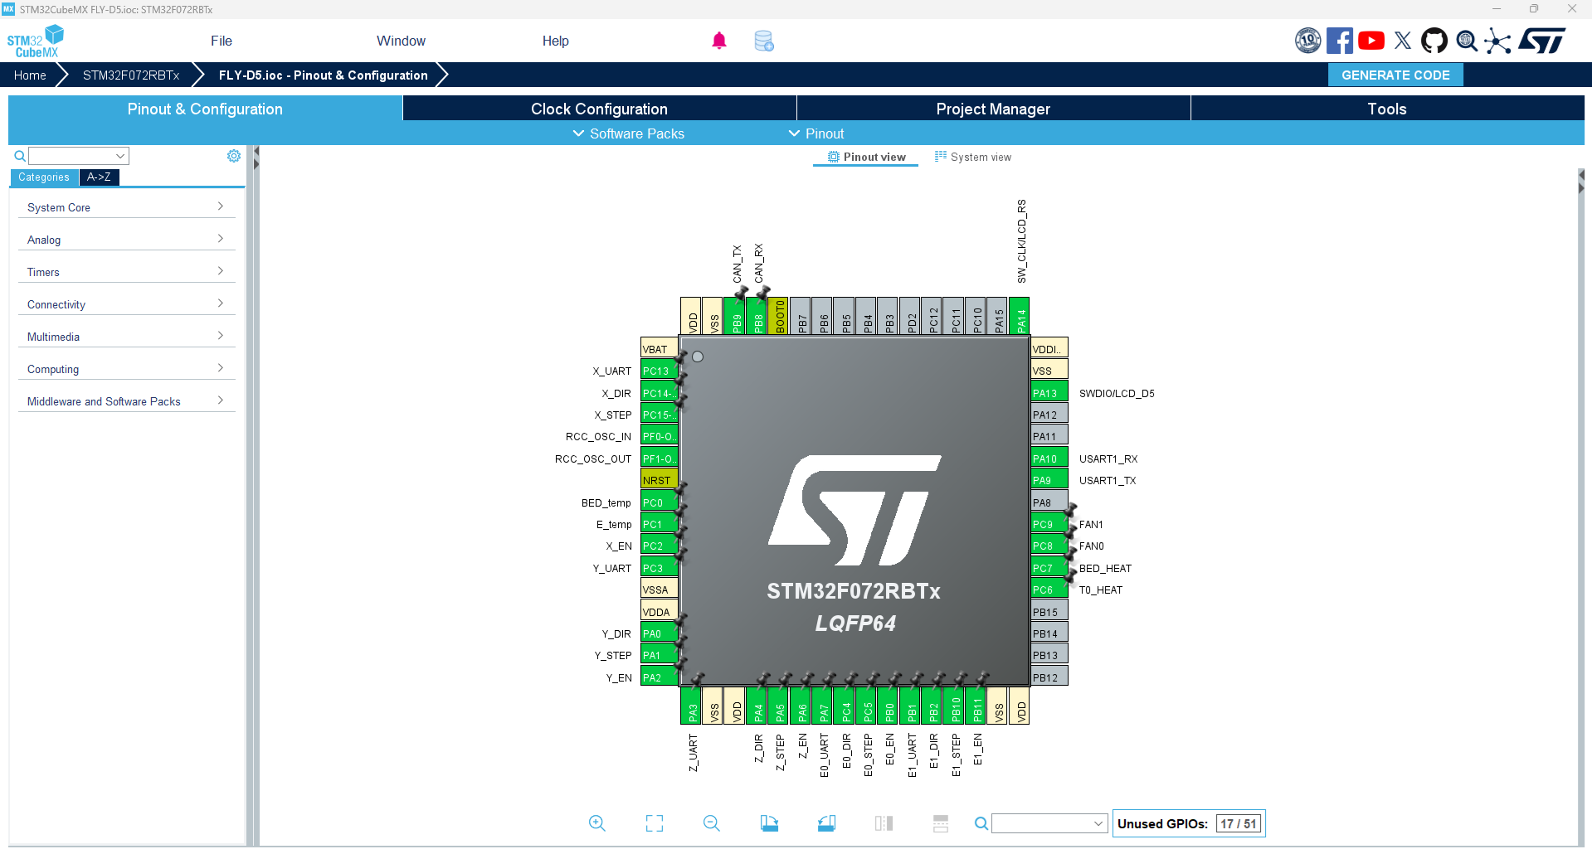Viewport: 1592px width, 854px height.
Task: Expand the System Core category
Action: coord(127,207)
